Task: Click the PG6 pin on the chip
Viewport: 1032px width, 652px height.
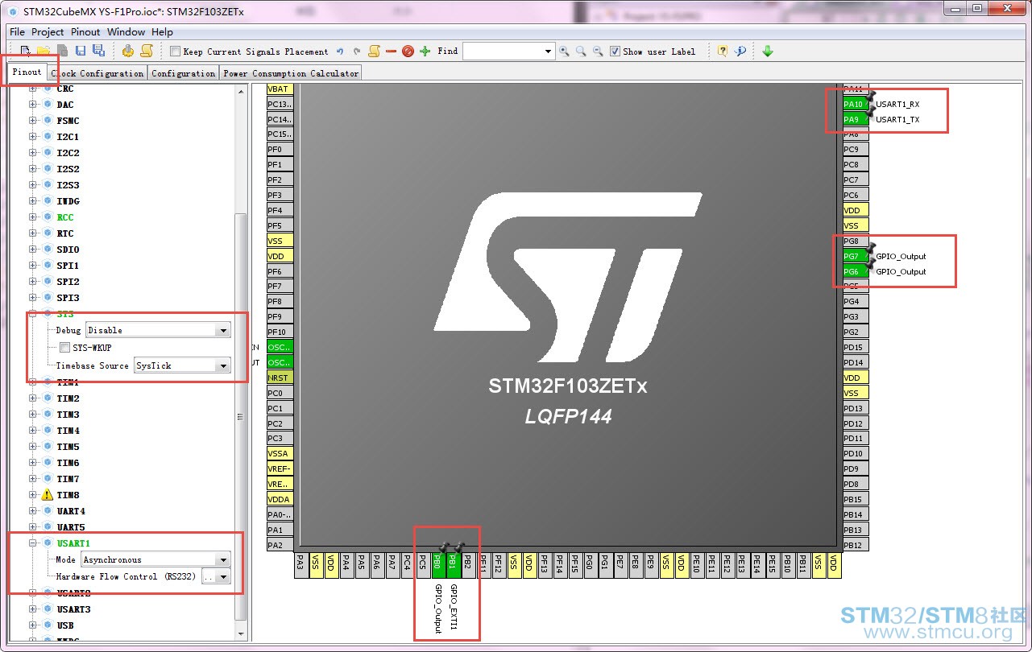Action: point(855,271)
